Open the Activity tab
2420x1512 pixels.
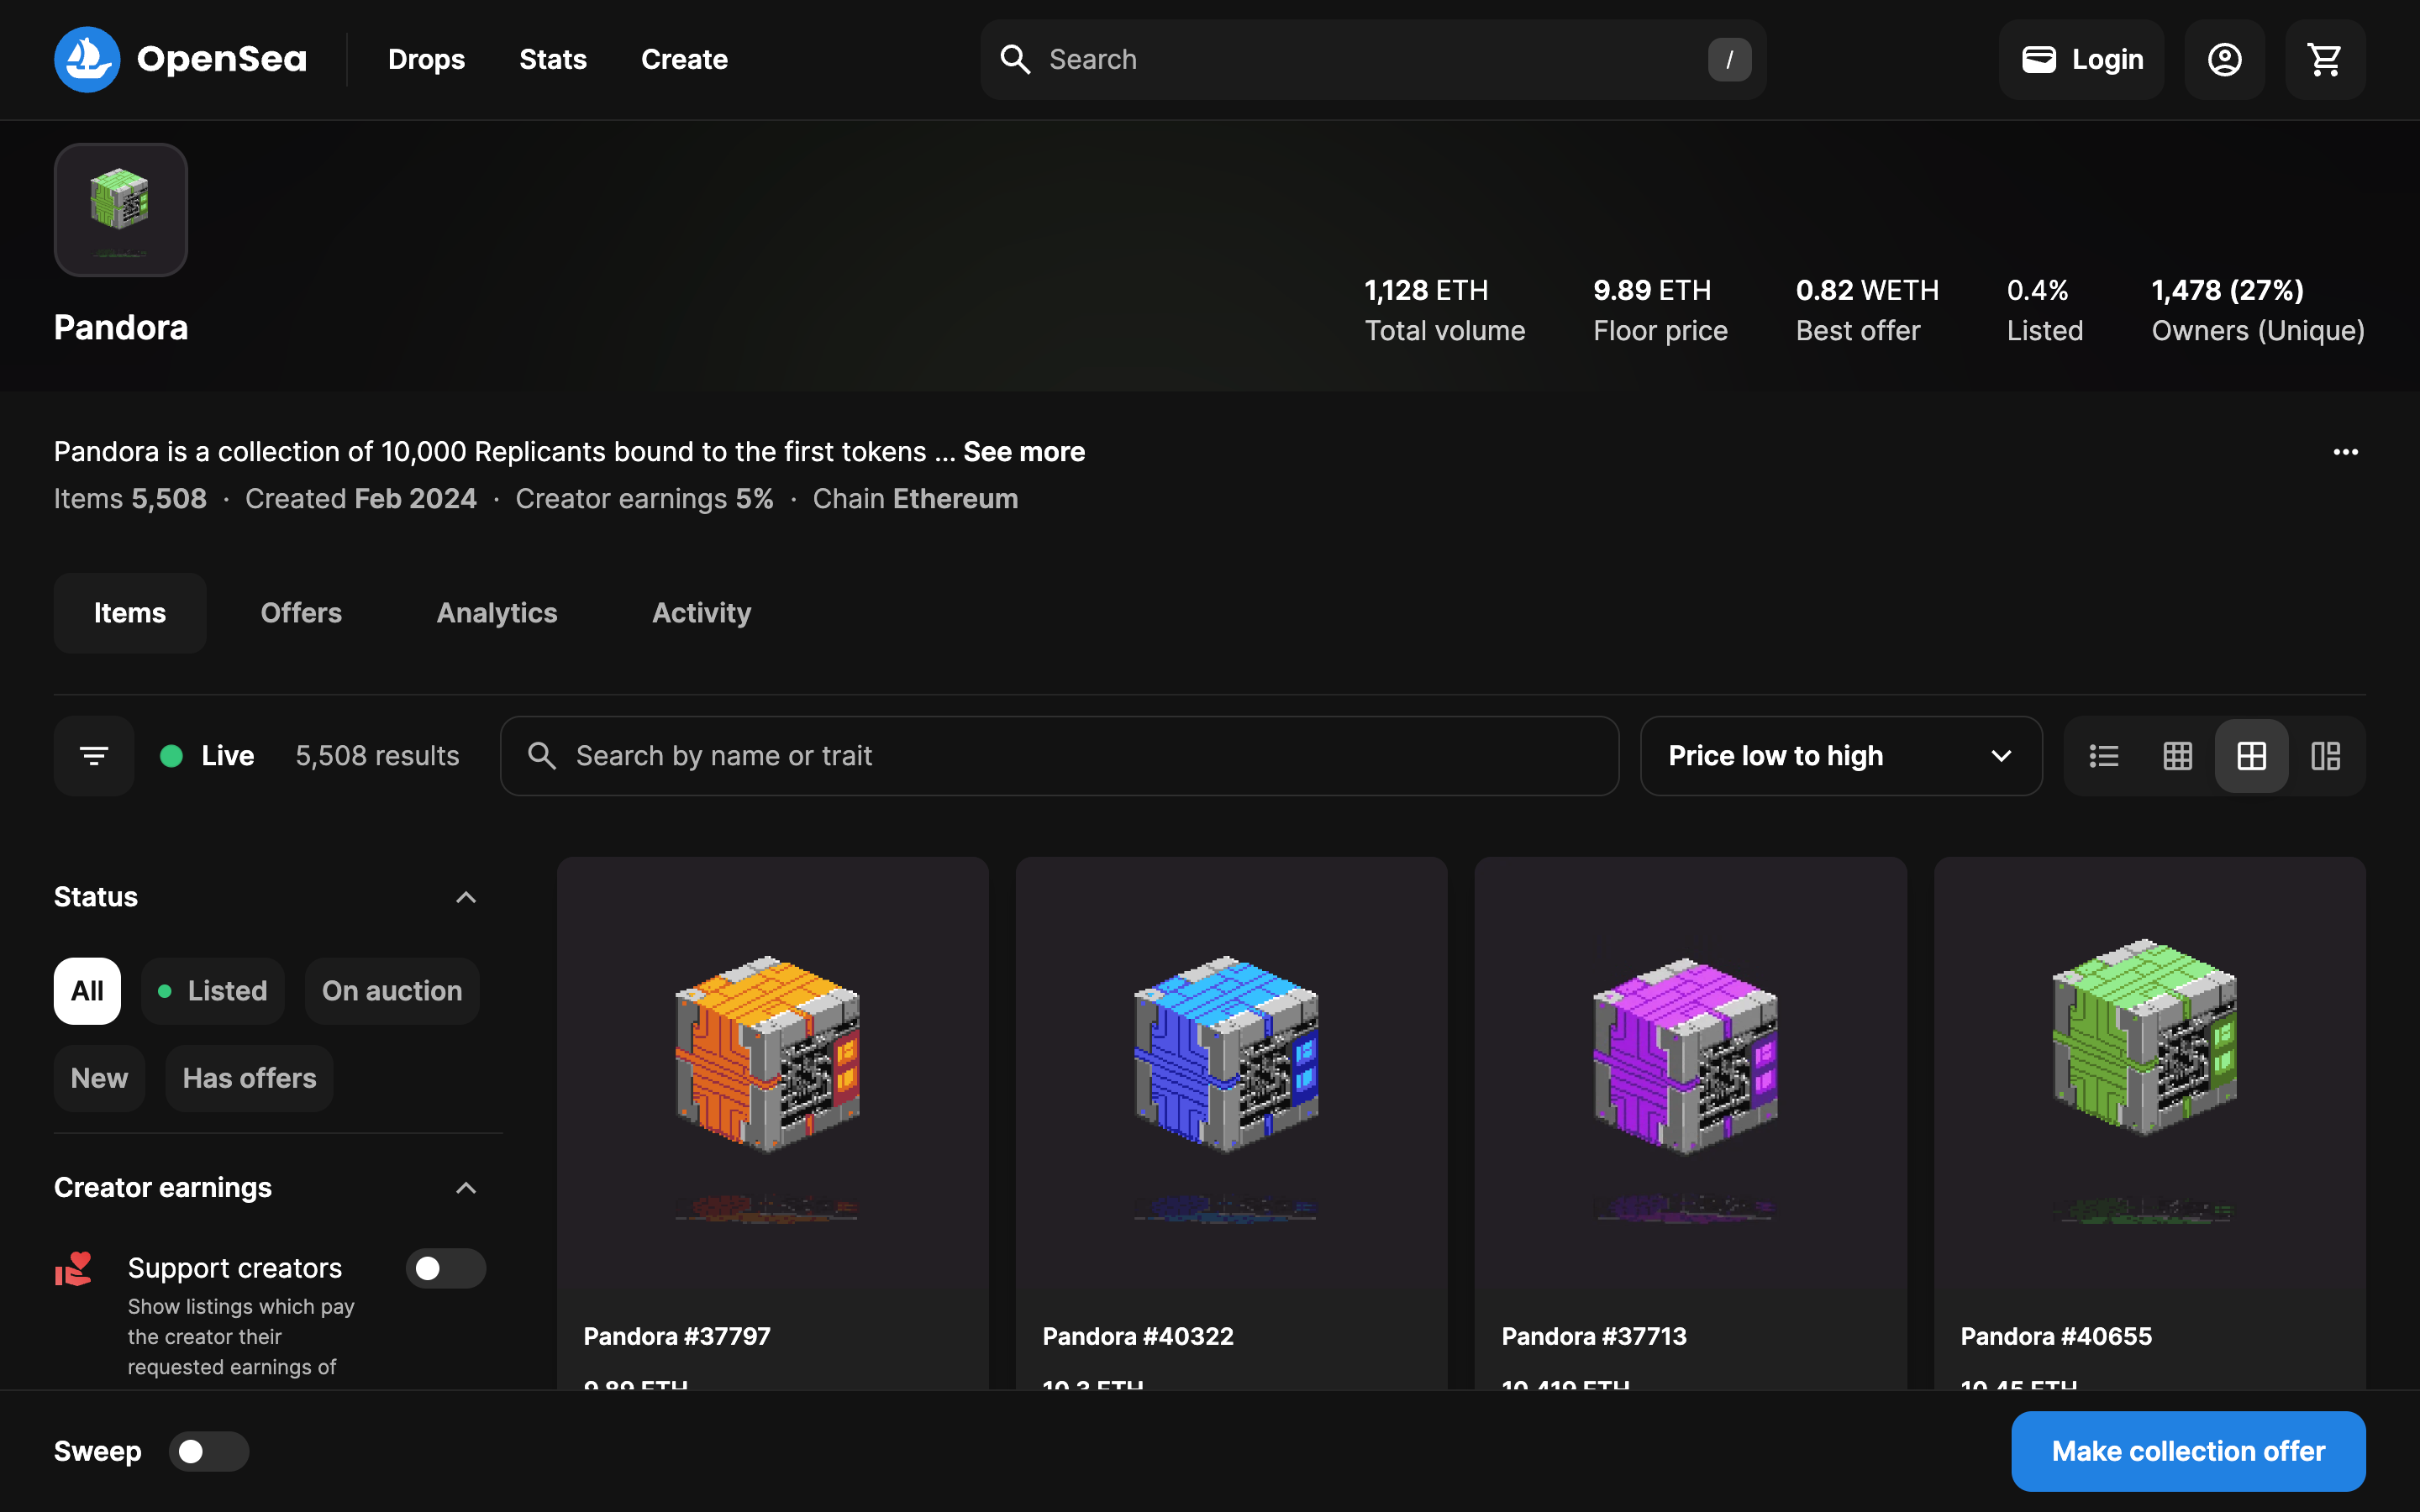tap(701, 613)
